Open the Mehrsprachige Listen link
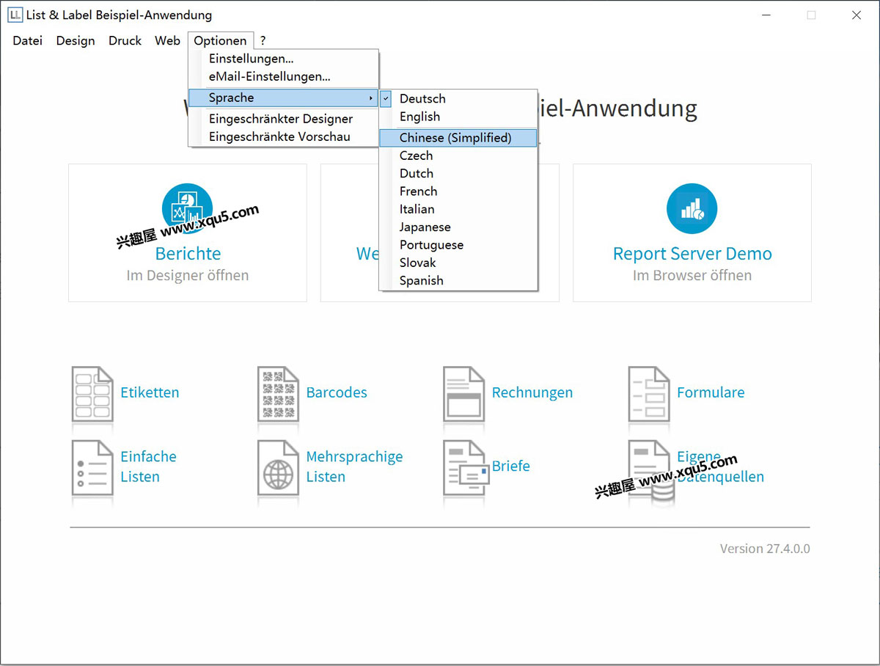880x666 pixels. coord(354,466)
